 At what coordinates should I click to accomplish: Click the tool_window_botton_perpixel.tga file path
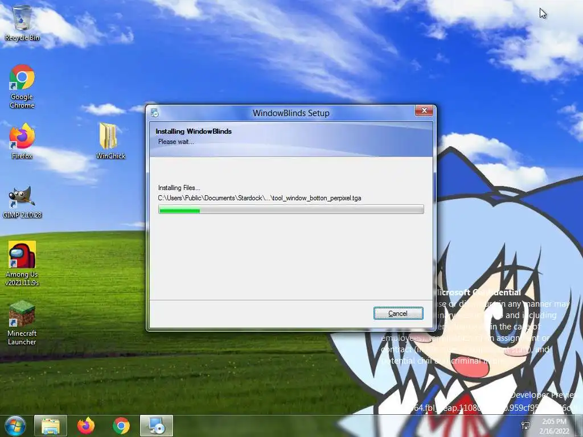(x=260, y=198)
